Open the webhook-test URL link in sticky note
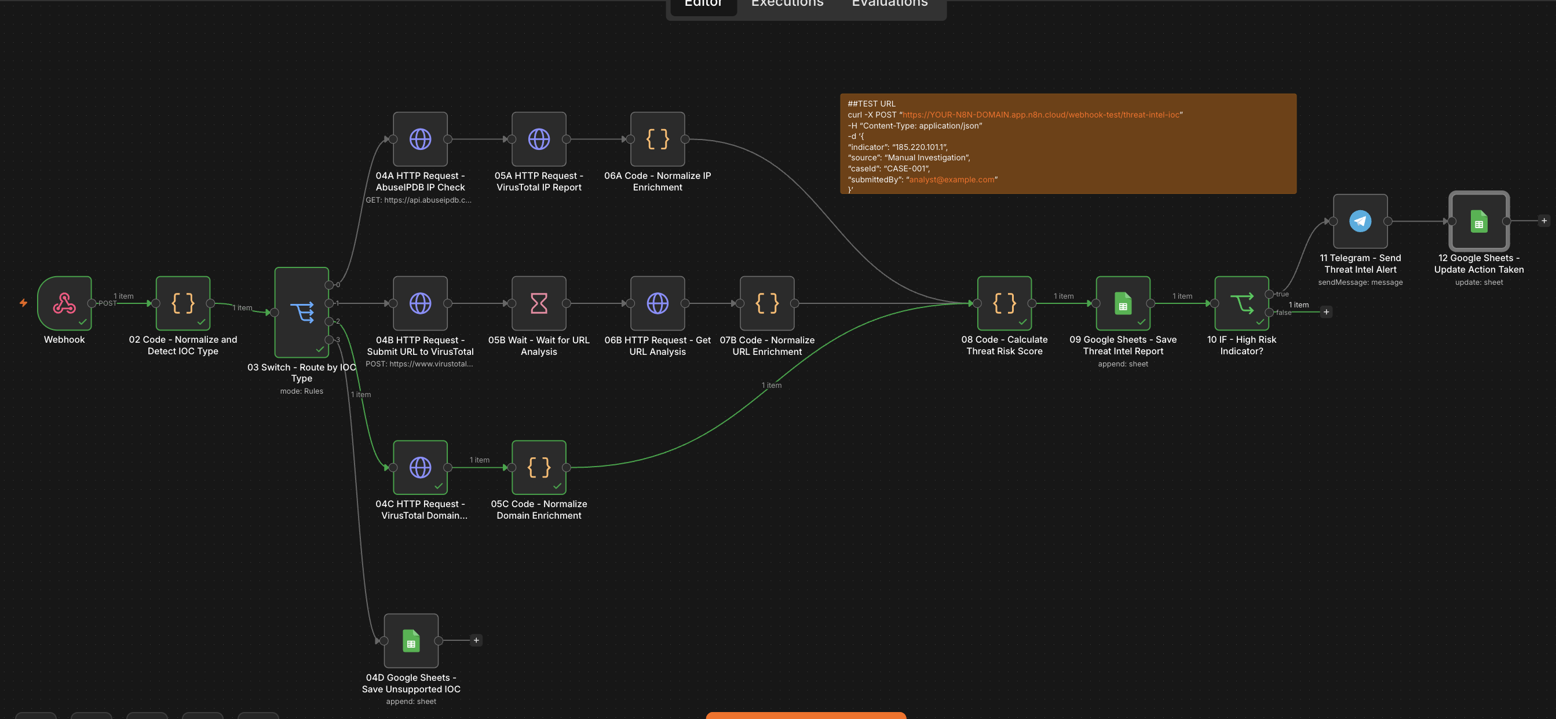The height and width of the screenshot is (719, 1556). tap(1041, 115)
